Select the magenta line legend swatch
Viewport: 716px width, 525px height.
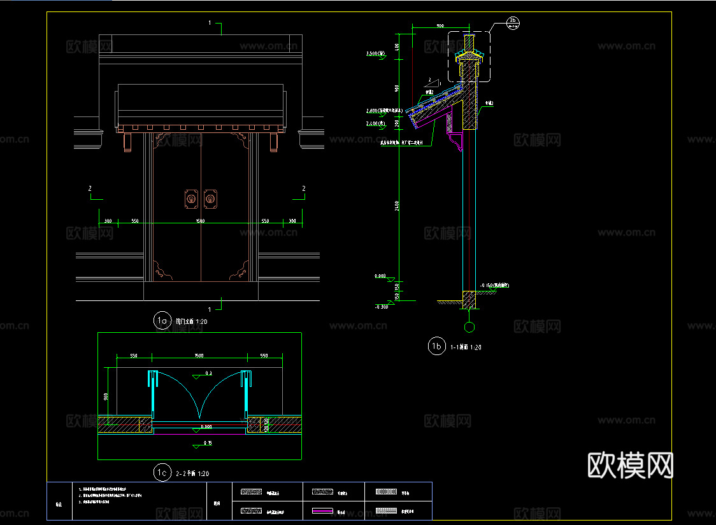[324, 511]
